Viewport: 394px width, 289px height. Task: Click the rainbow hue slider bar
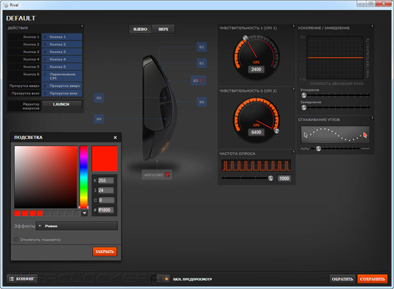[84, 177]
